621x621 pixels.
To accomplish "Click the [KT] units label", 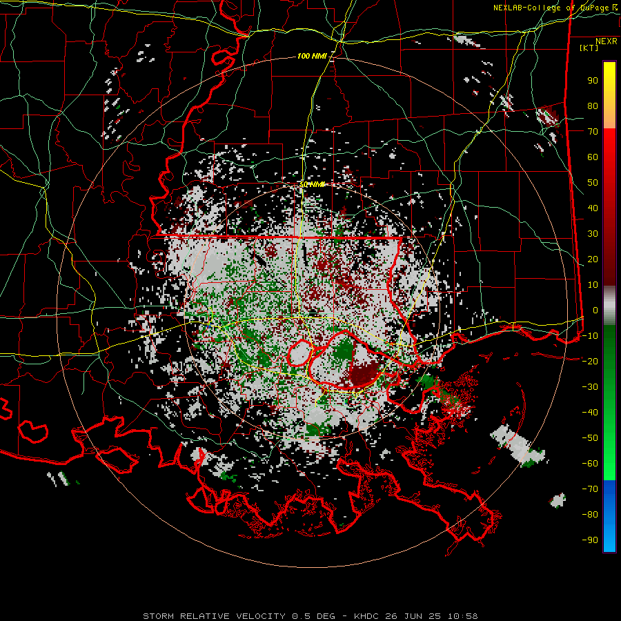I will [589, 48].
